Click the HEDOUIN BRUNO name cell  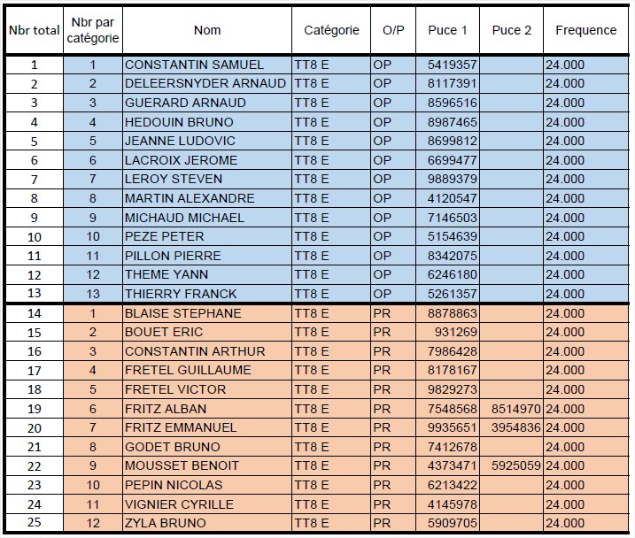207,122
